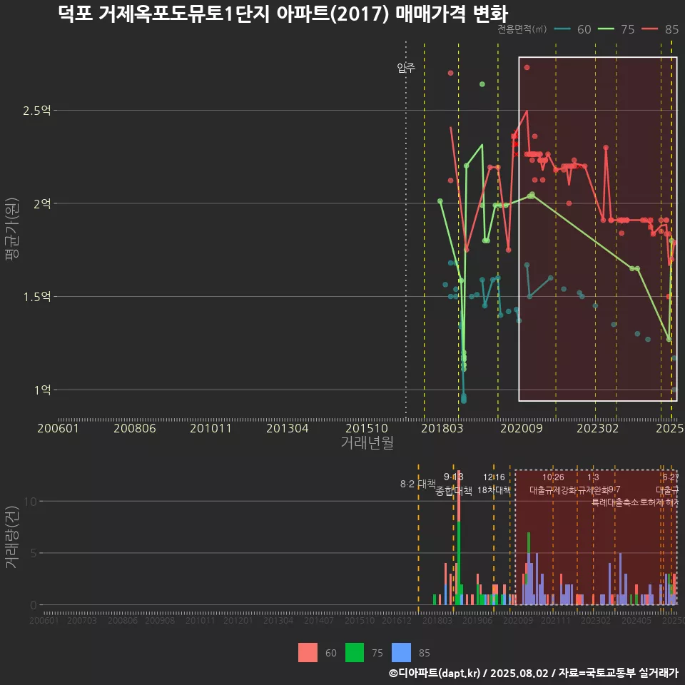Click the green 75 volume legend swatch
Viewport: 685px width, 685px height.
coord(355,653)
